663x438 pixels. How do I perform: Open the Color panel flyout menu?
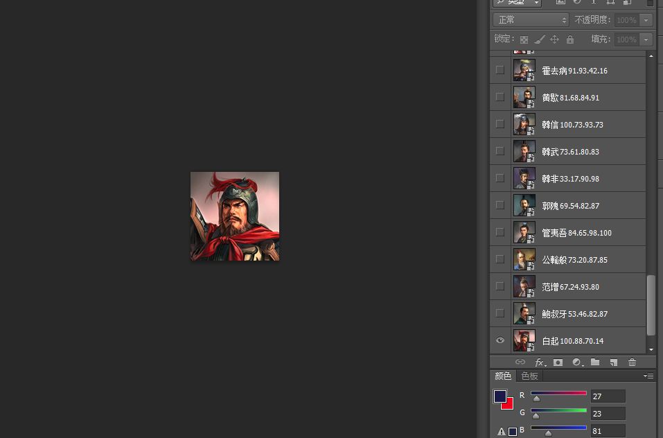648,376
